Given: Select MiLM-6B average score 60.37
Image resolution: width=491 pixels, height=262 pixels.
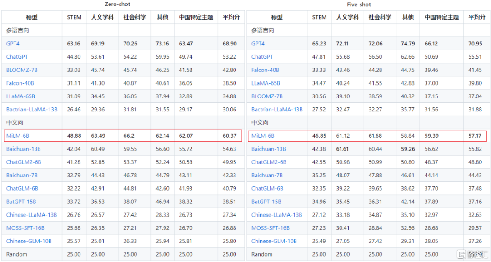Looking at the screenshot, I should 230,136.
